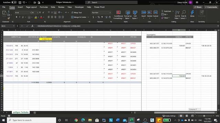The image size is (220, 123).
Task: Apply Accounting dollar format
Action: tap(93, 17)
